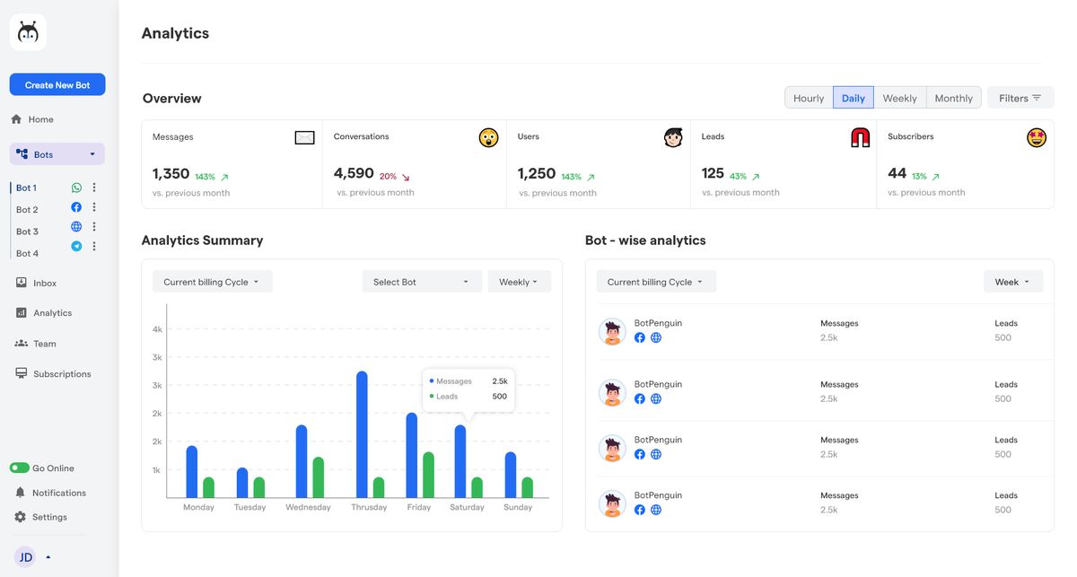Click the Notifications bell icon
This screenshot has width=1077, height=577.
click(21, 493)
